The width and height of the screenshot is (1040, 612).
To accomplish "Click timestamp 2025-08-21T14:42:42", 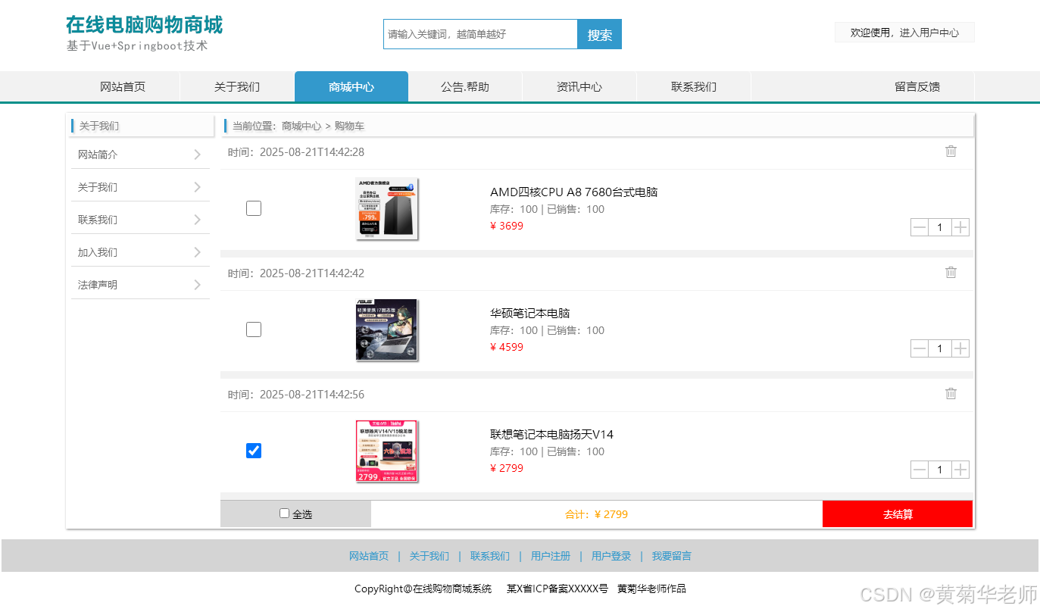I will coord(312,273).
